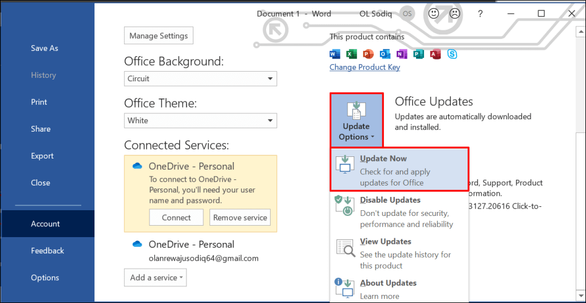This screenshot has width=586, height=303.
Task: Select Disable Updates menu entry
Action: (x=399, y=211)
